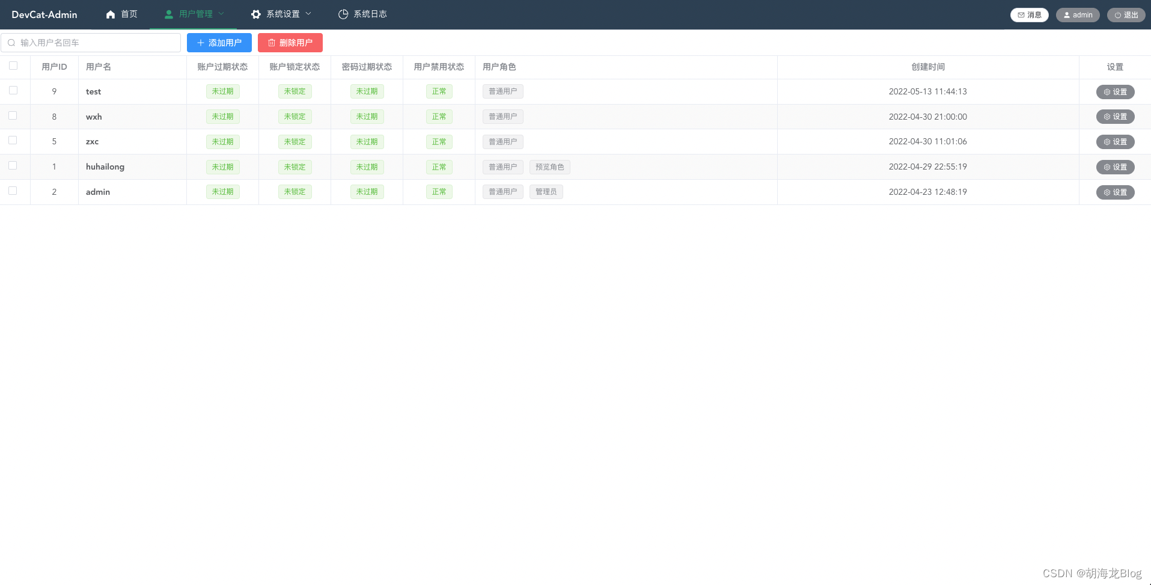Click the search magnifier icon in username field
This screenshot has height=585, width=1151.
click(x=11, y=43)
